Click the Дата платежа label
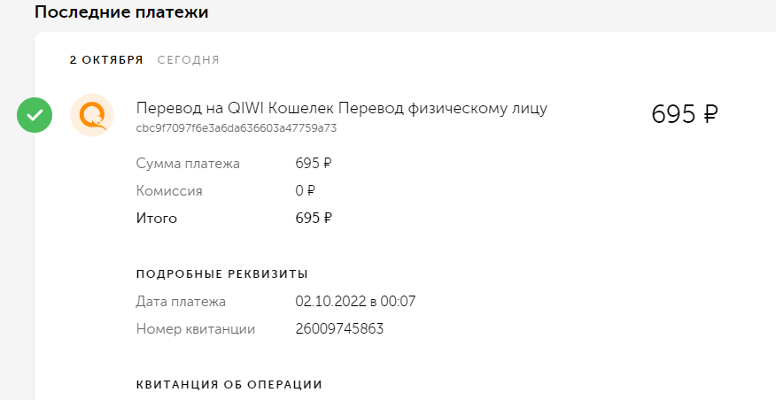The width and height of the screenshot is (776, 400). pos(181,302)
